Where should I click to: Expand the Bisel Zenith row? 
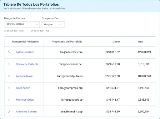pyautogui.click(x=9, y=88)
